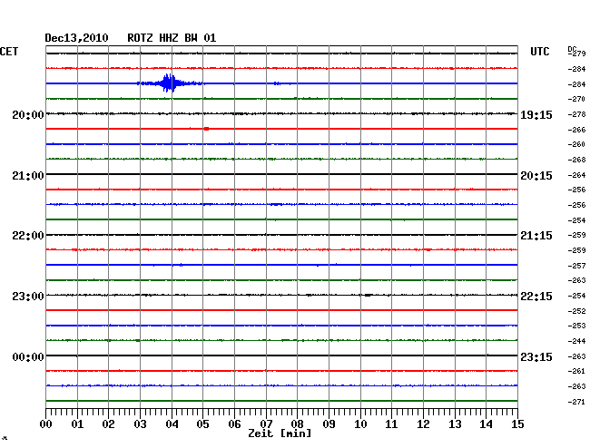Select the DC offset value -271
590x448 pixels.
click(x=576, y=402)
